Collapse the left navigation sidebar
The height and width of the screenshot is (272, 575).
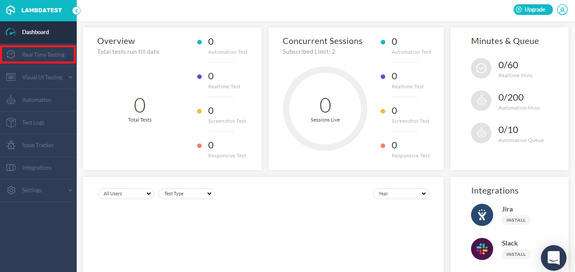76,11
